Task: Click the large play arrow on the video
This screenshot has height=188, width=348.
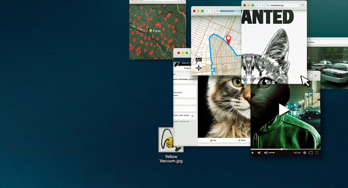Action: pyautogui.click(x=284, y=110)
